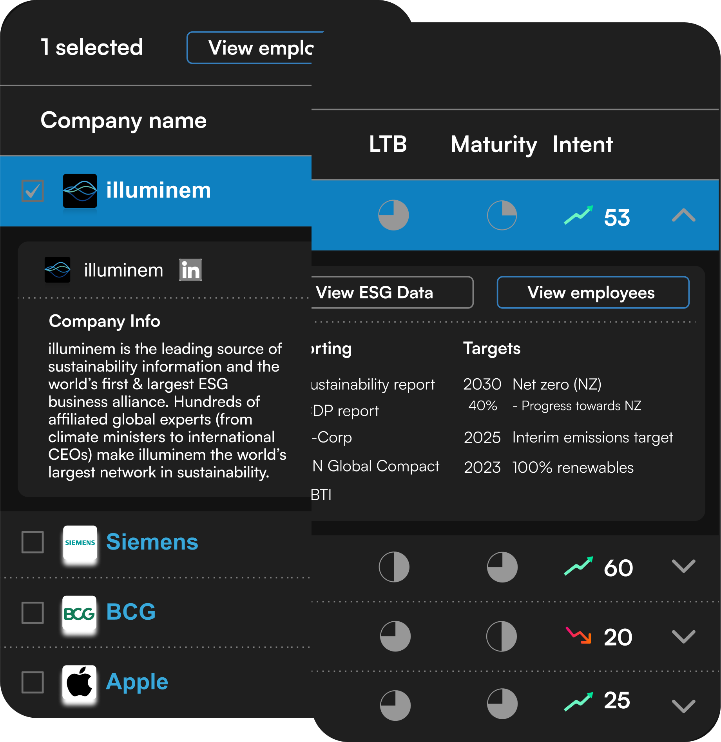721x742 pixels.
Task: Click illuminem intent score 53
Action: (x=617, y=218)
